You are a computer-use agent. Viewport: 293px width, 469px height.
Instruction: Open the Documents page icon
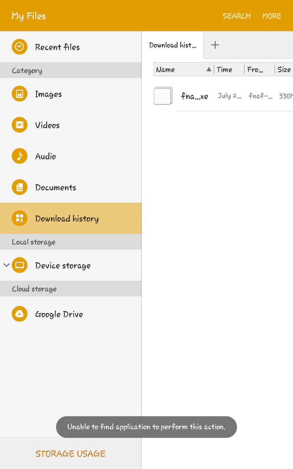click(19, 188)
